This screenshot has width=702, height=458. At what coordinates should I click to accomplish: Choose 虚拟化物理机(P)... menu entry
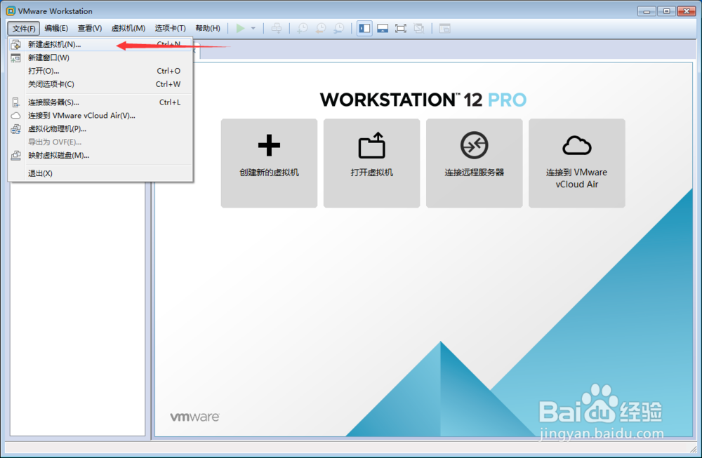pos(100,129)
